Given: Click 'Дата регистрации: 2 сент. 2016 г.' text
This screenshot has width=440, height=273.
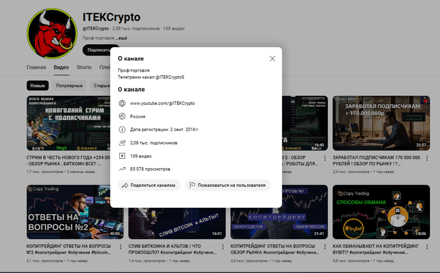Looking at the screenshot, I should pyautogui.click(x=164, y=129).
